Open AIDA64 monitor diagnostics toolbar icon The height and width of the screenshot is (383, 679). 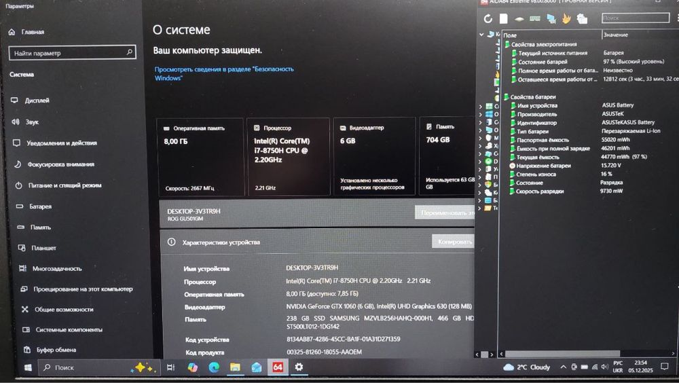click(x=551, y=18)
